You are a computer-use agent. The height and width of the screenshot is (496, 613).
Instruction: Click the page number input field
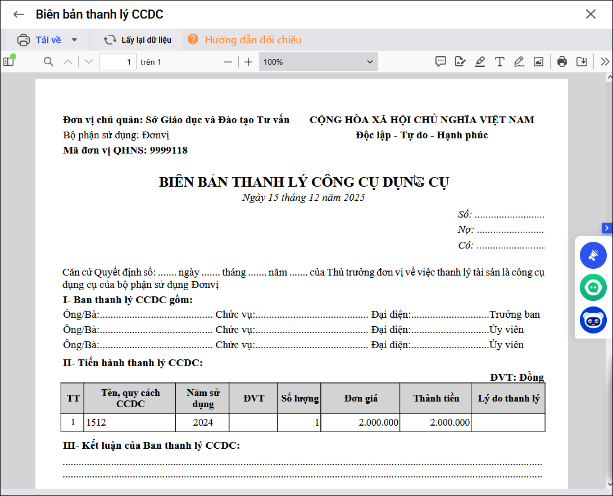tap(117, 62)
